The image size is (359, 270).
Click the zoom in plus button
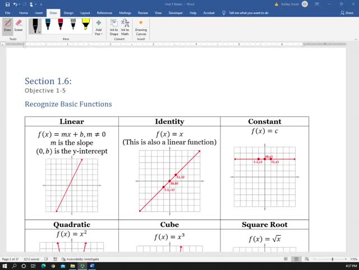(346, 259)
